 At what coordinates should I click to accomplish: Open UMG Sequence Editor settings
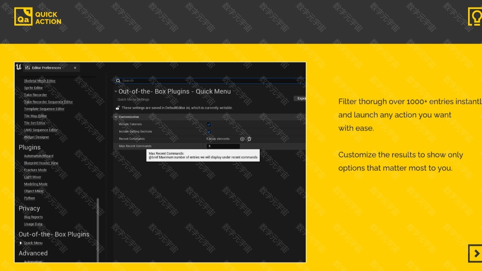click(x=41, y=130)
